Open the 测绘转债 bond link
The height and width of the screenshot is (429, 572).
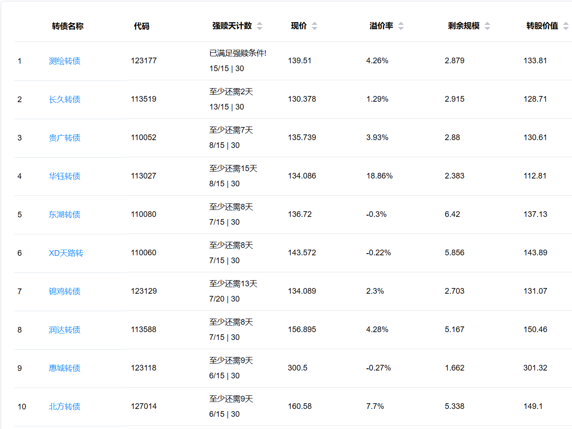point(65,61)
